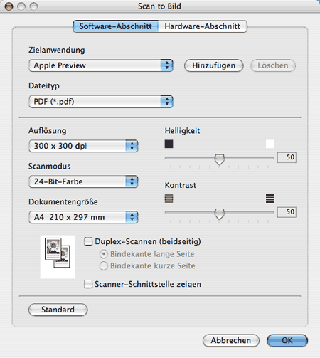Open the Scanmodus 24-Bit-Farbe dropdown
The width and height of the screenshot is (320, 358).
point(83,181)
